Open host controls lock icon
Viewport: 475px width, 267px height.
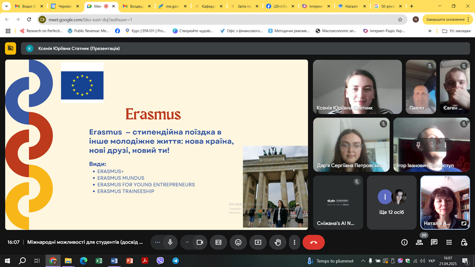point(464,242)
